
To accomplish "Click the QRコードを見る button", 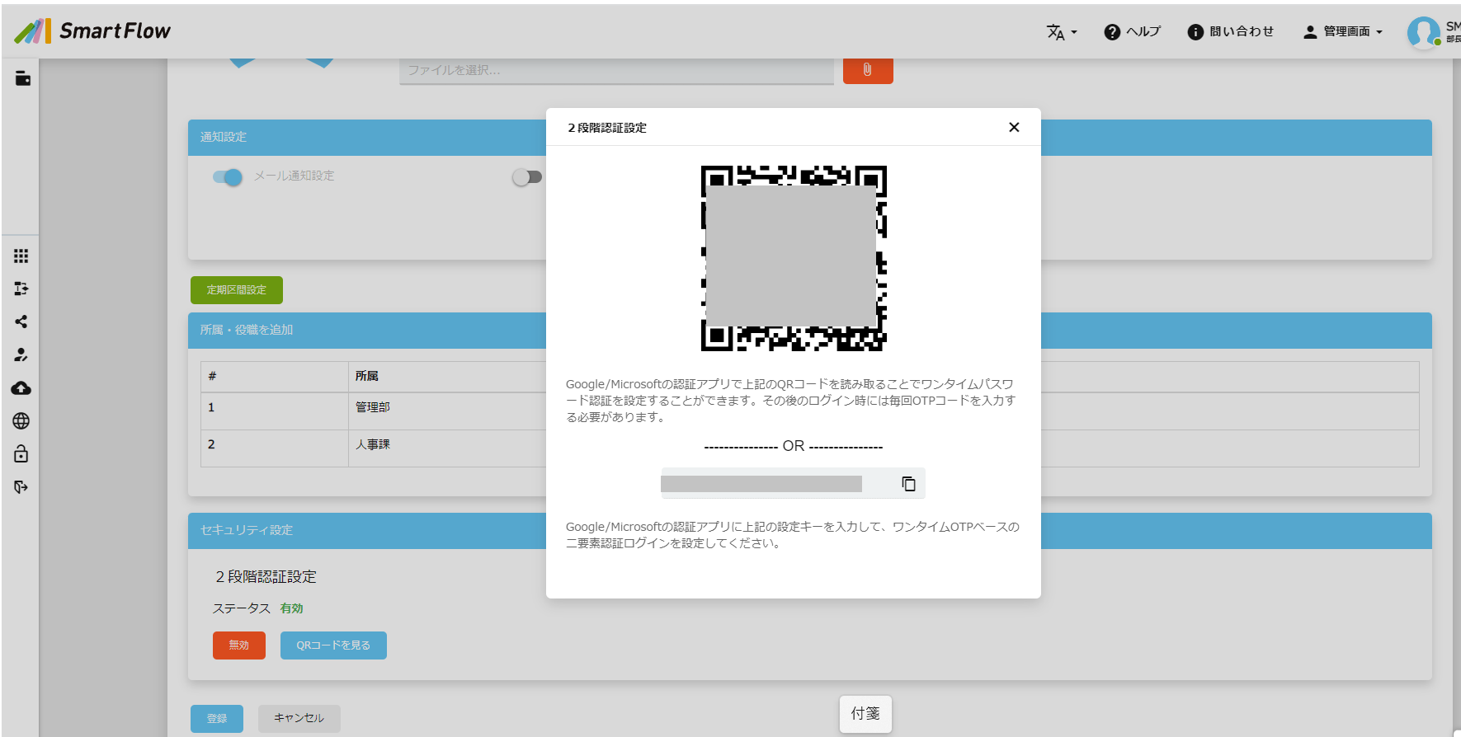I will pyautogui.click(x=333, y=645).
